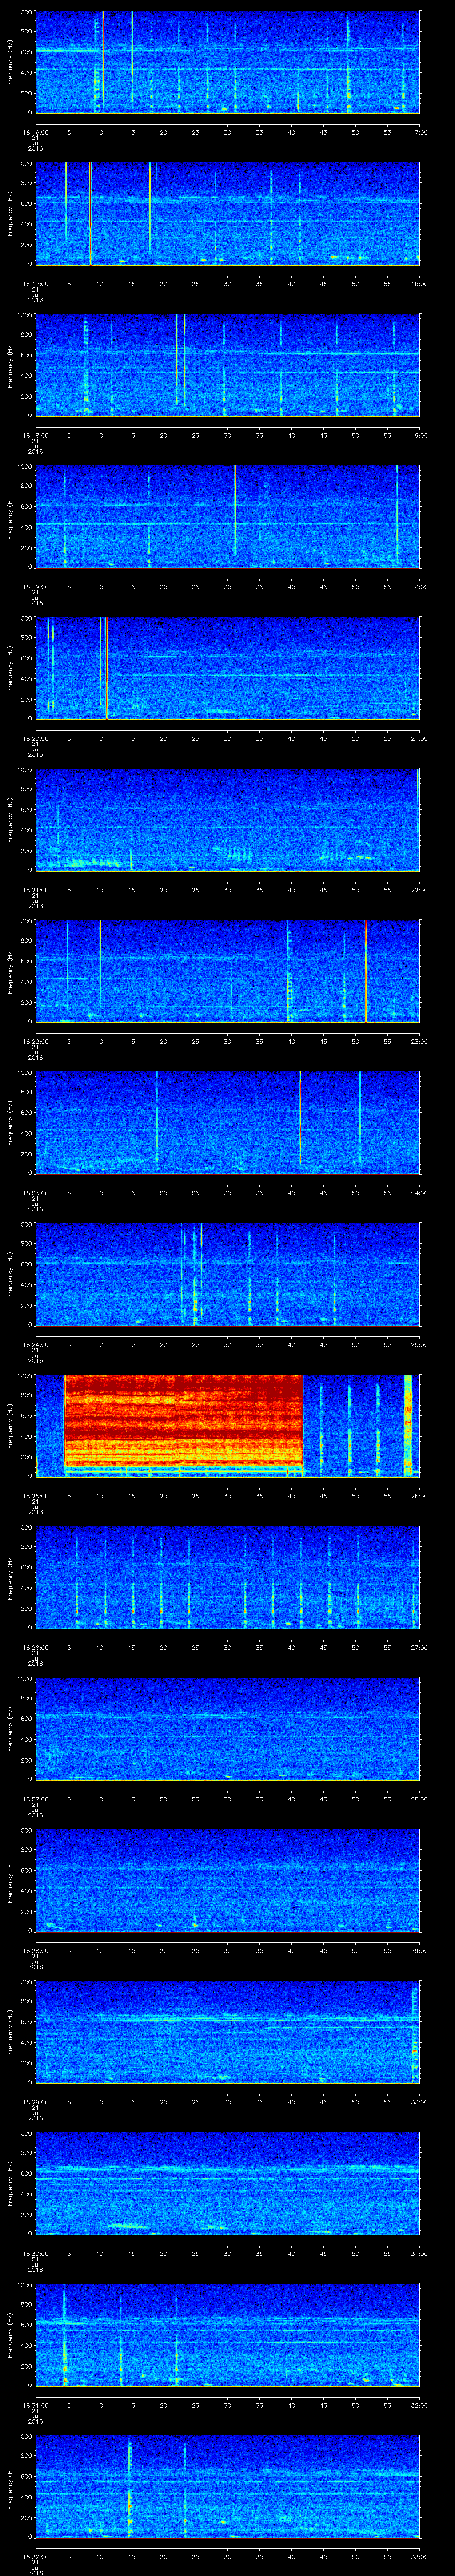Select the spectrogram panel starting at 18:21:00

pos(227,819)
